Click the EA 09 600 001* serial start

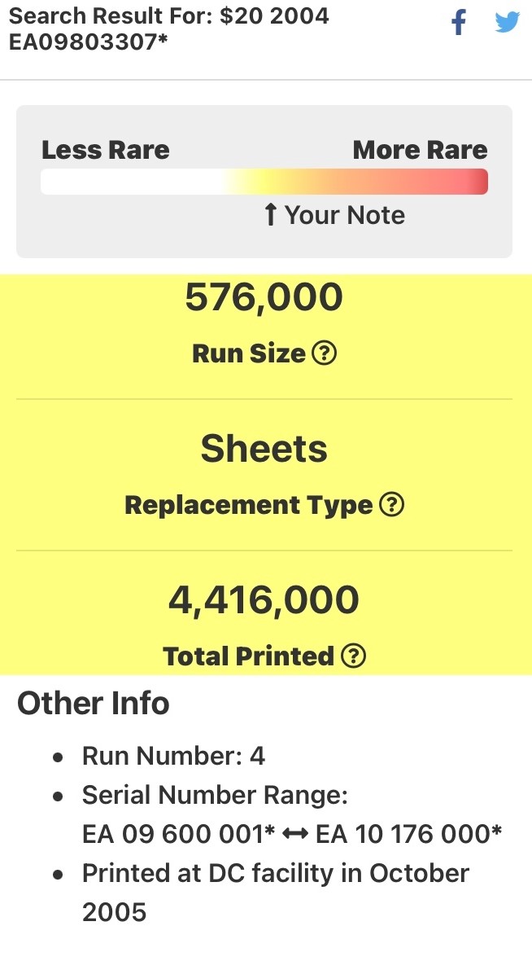coord(179,834)
